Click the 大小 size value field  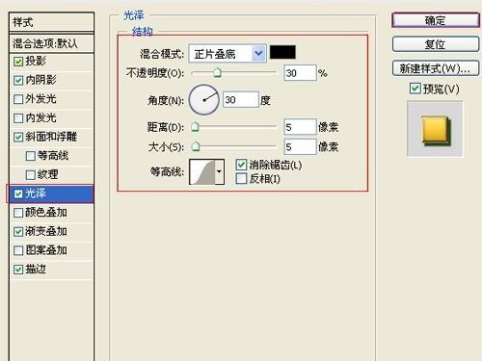[300, 146]
